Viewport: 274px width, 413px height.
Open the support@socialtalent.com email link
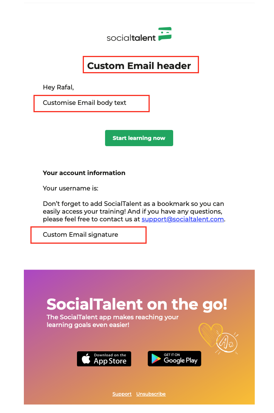pos(183,219)
